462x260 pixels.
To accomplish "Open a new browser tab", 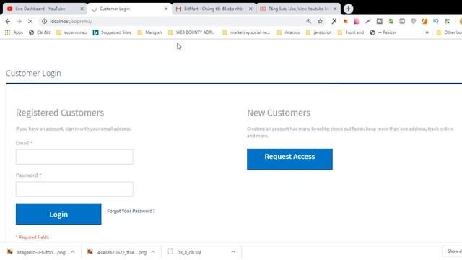I will tap(348, 9).
